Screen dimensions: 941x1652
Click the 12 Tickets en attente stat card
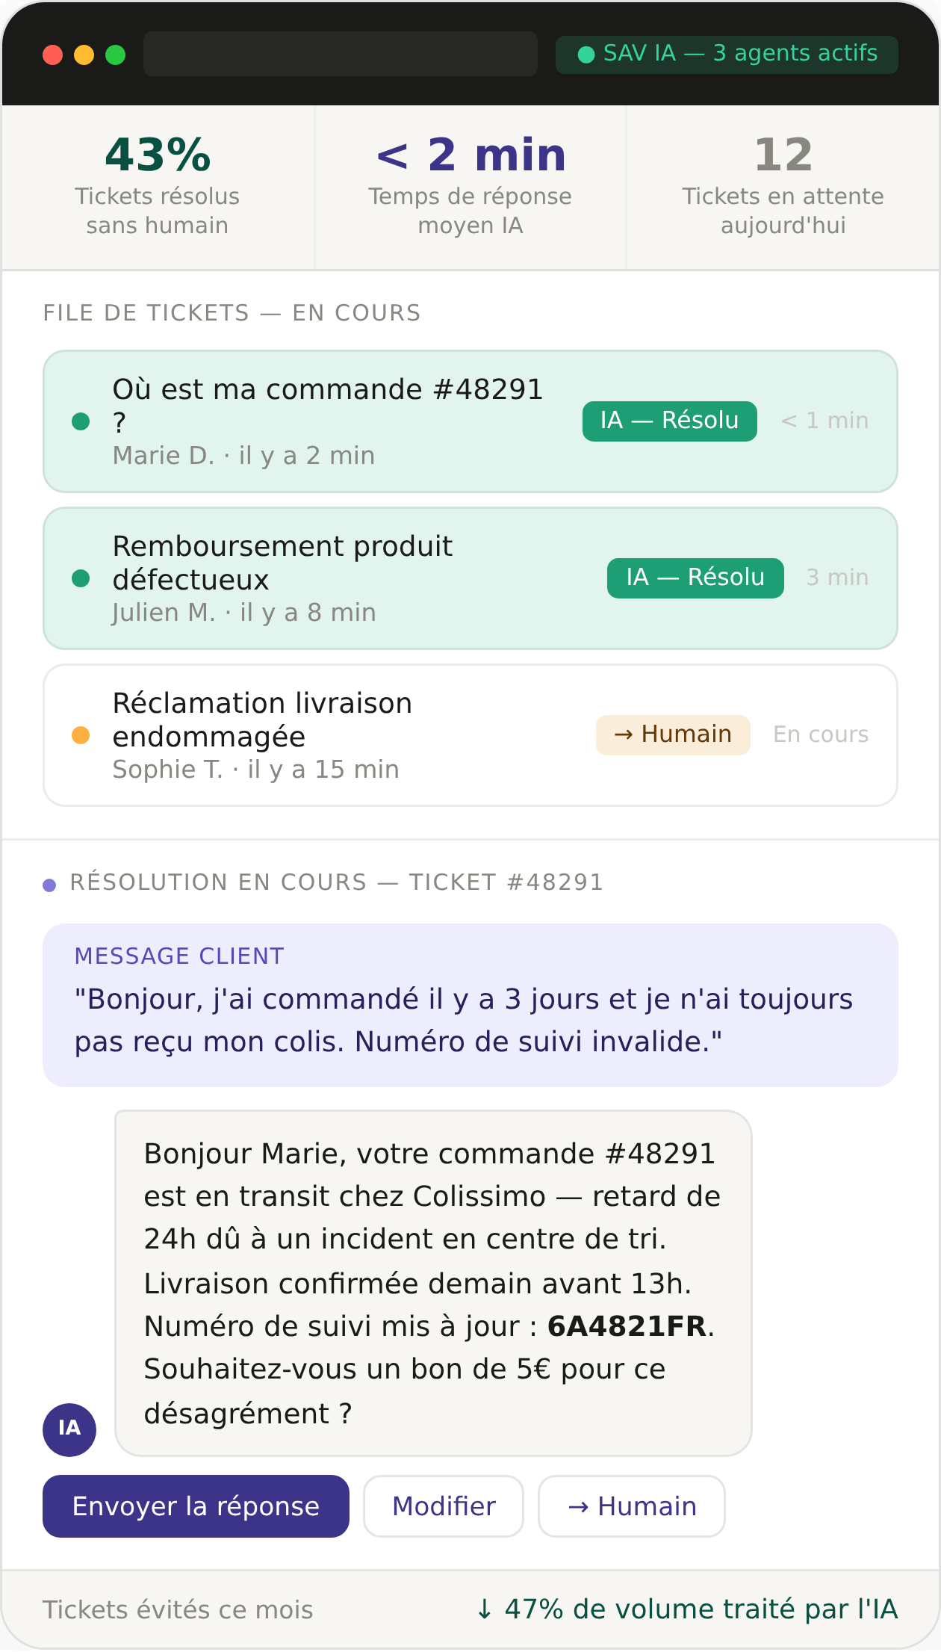tap(783, 187)
